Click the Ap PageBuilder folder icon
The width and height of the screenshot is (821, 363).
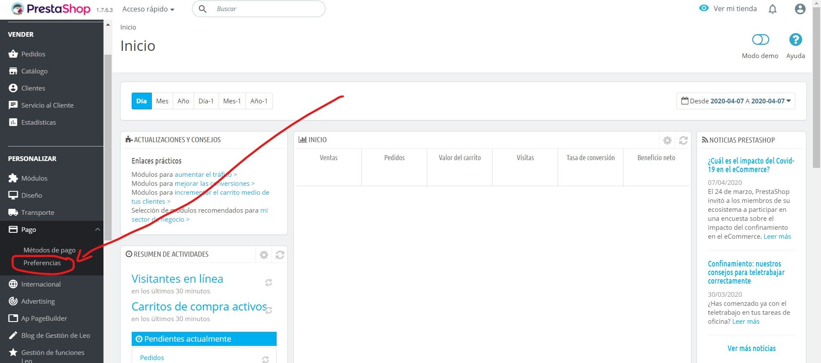tap(13, 318)
